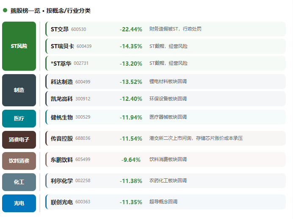Click stock code 002258
The width and height of the screenshot is (293, 219).
point(83,180)
